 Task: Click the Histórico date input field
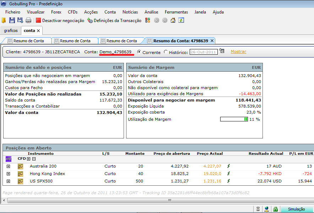204,52
